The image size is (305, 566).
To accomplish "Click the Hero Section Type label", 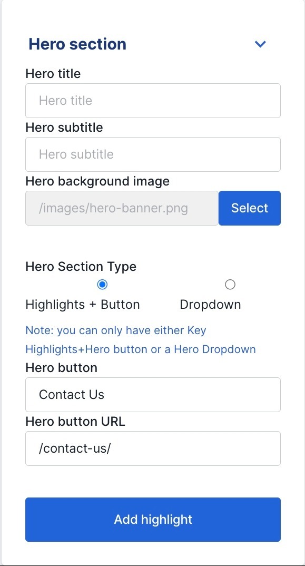I will pos(81,267).
